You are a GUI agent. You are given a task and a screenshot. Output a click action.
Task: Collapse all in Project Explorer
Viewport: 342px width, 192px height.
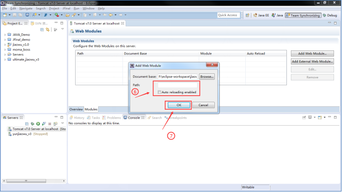tap(42, 29)
